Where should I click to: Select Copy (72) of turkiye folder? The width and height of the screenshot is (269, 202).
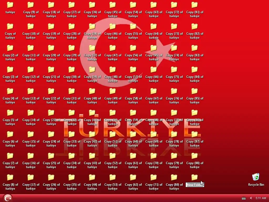174,5
